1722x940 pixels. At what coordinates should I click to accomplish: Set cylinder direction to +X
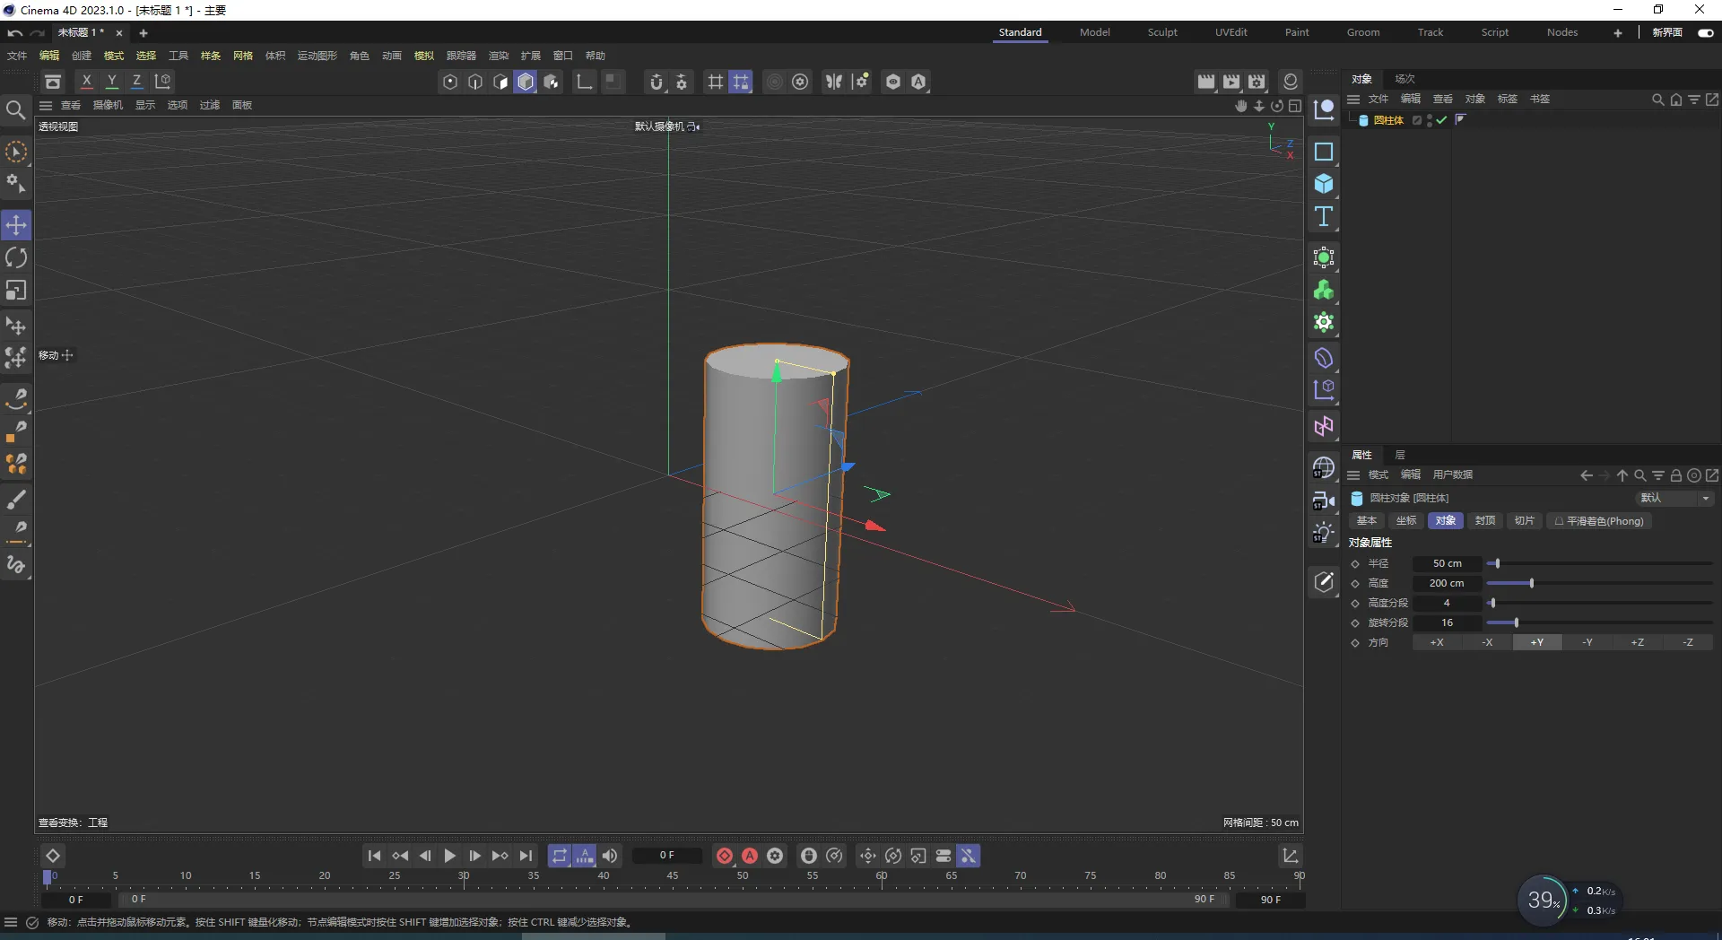click(x=1437, y=642)
